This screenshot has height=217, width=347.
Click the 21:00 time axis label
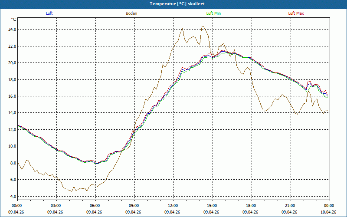click(291, 206)
